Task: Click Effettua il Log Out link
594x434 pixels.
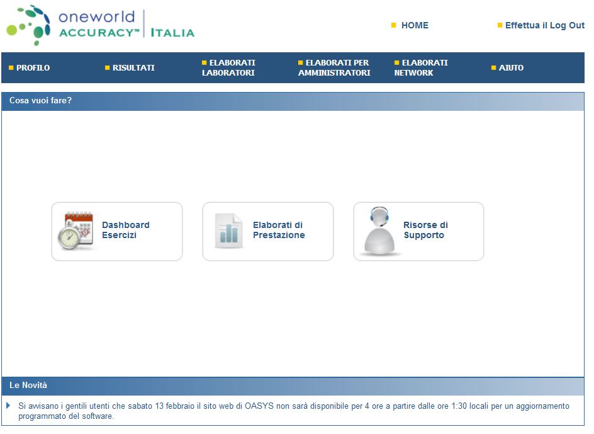Action: click(544, 25)
